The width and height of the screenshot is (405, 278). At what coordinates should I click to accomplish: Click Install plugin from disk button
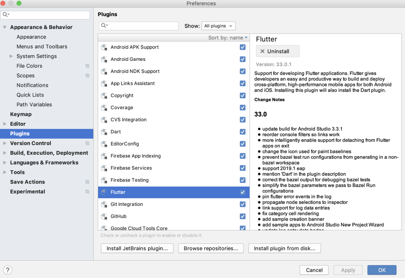(x=285, y=248)
